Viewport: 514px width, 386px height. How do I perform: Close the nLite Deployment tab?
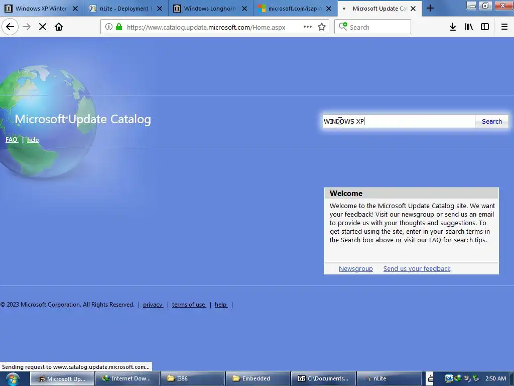pyautogui.click(x=160, y=9)
